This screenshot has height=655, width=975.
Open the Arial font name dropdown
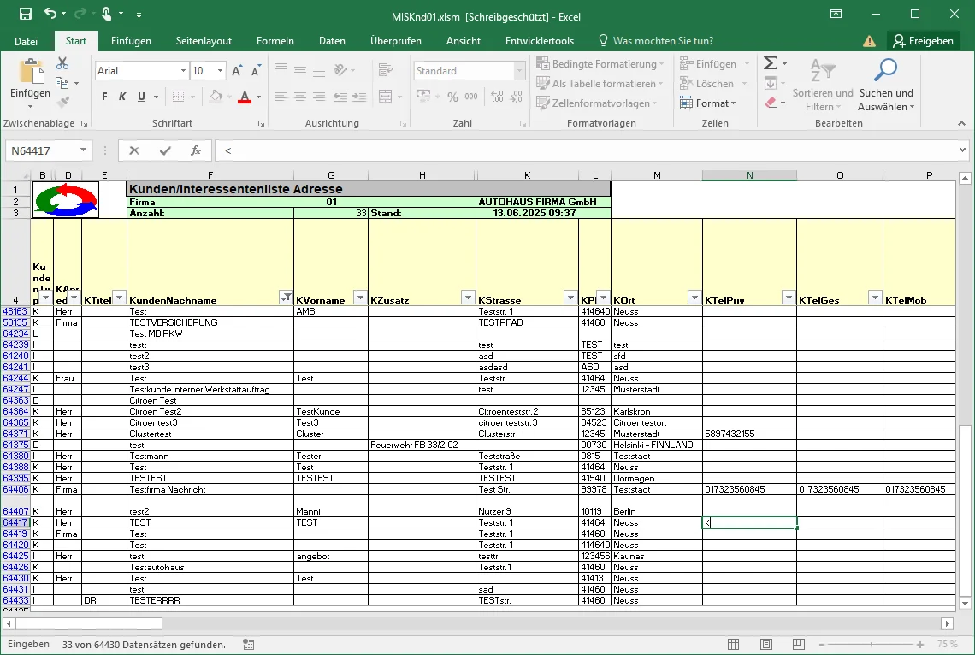click(183, 71)
